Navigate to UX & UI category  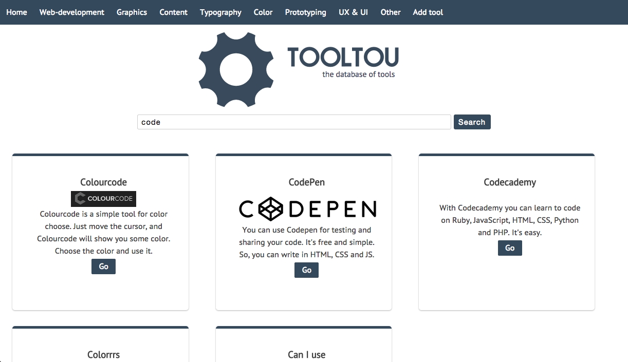coord(353,12)
